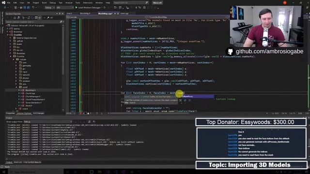Click the Home icon in Solution Explorer toolbar

pyautogui.click(x=15, y=18)
